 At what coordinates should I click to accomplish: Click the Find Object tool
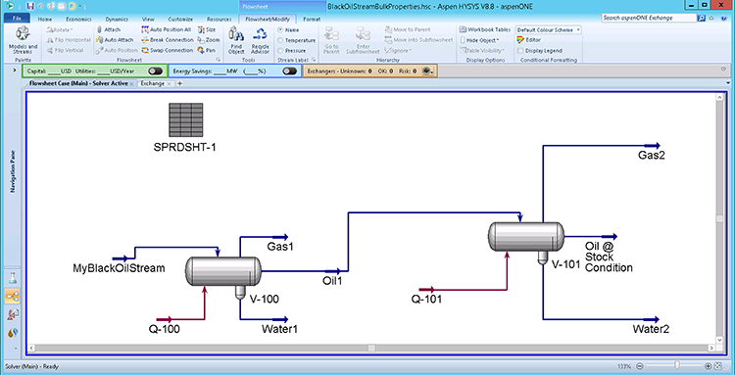click(236, 40)
